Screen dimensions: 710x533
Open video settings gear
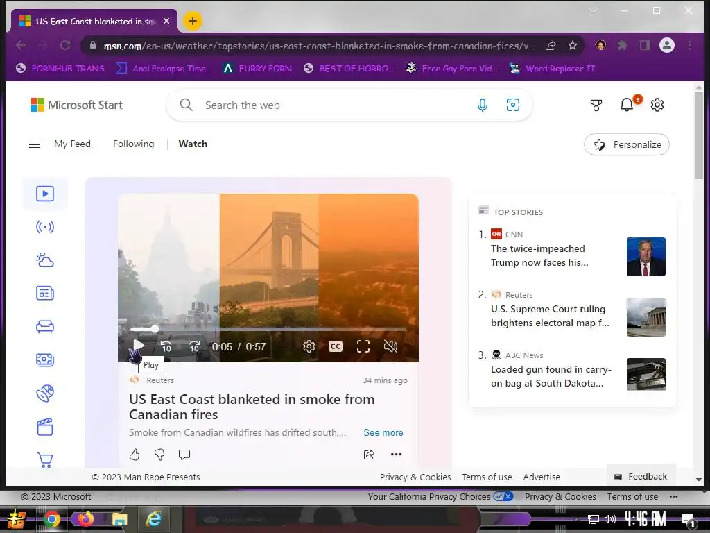coord(309,347)
